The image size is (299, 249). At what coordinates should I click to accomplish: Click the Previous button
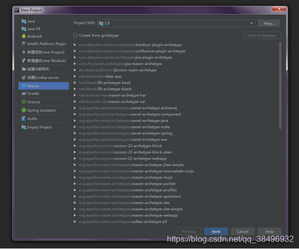(x=189, y=231)
